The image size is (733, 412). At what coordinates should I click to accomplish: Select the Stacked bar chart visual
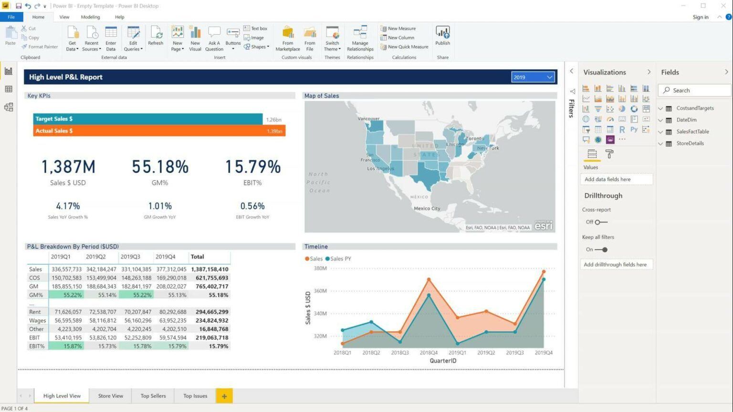586,89
